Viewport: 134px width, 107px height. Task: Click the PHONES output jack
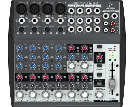pyautogui.click(x=80, y=11)
